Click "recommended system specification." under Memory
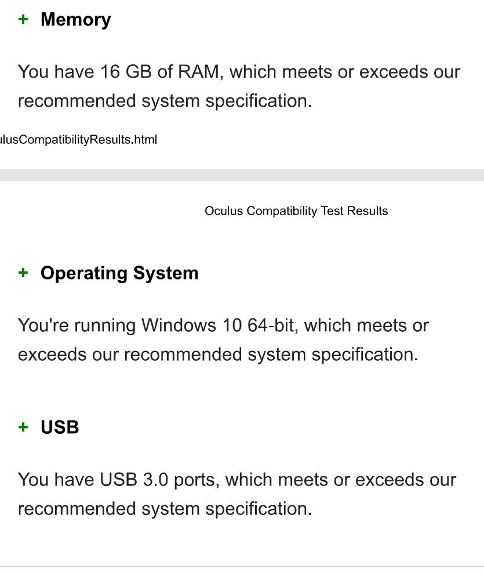The height and width of the screenshot is (573, 484). click(165, 101)
